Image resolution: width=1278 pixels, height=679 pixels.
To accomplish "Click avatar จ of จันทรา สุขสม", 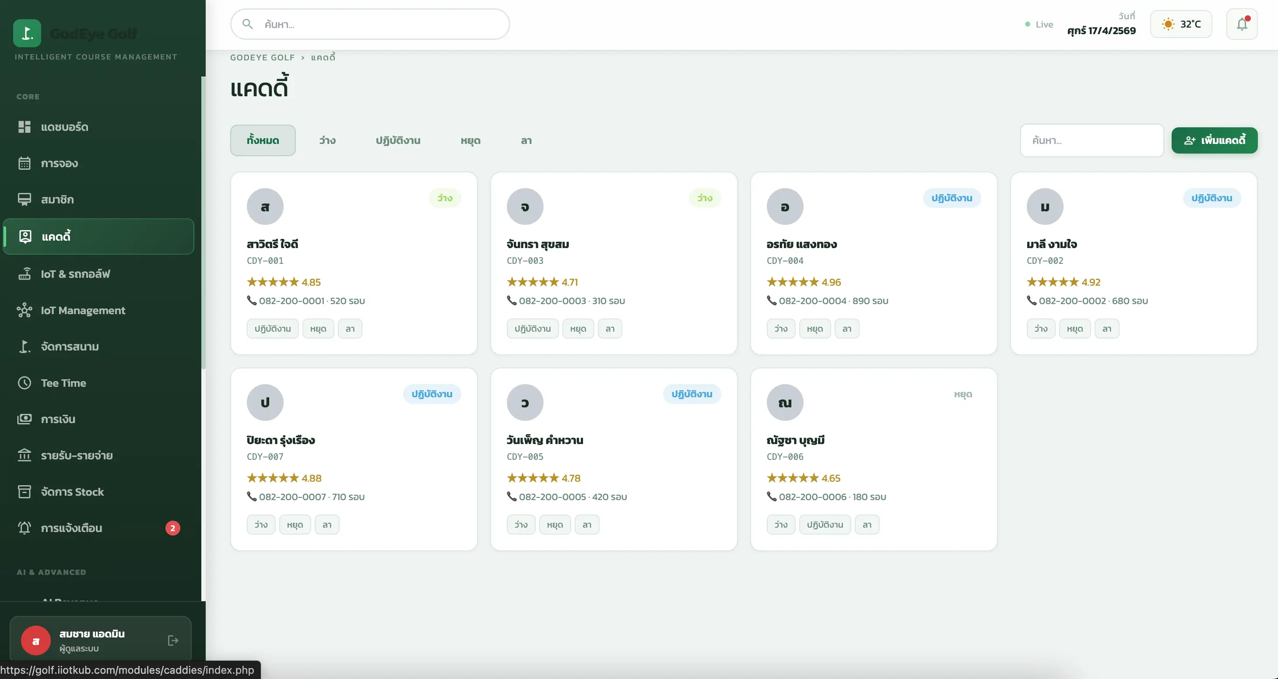I will [x=525, y=206].
